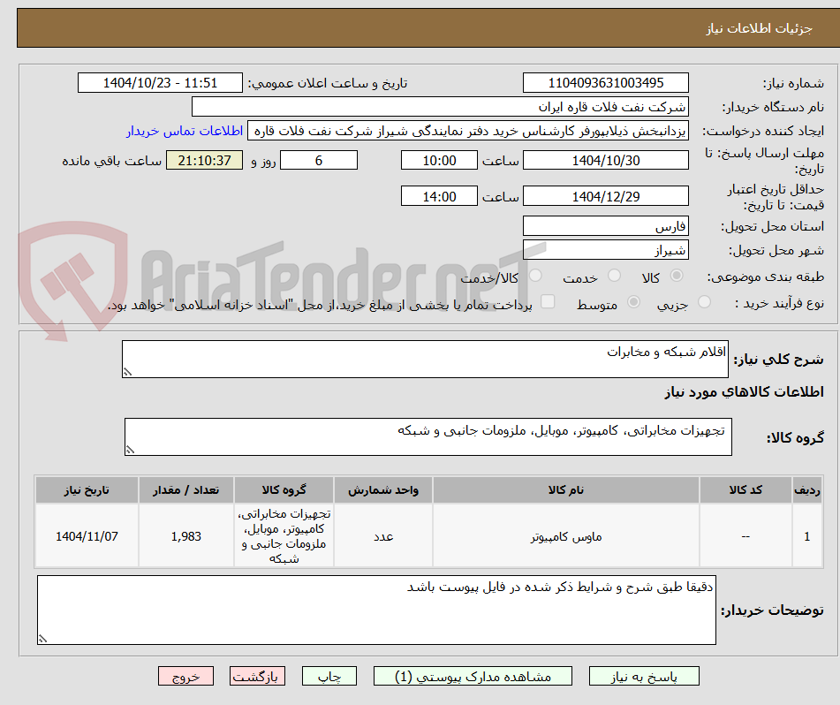This screenshot has height=705, width=840.
Task: Click the پاسخ به نیاز button
Action: coord(644,677)
